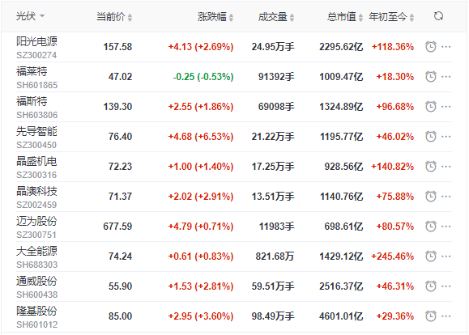
Task: Click stock code SZ300274
Action: click(x=36, y=55)
